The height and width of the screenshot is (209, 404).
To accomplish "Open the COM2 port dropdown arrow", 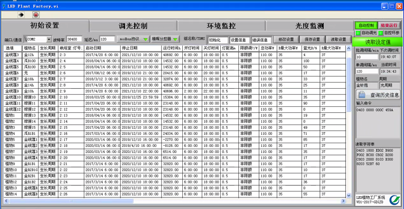I will pos(49,40).
